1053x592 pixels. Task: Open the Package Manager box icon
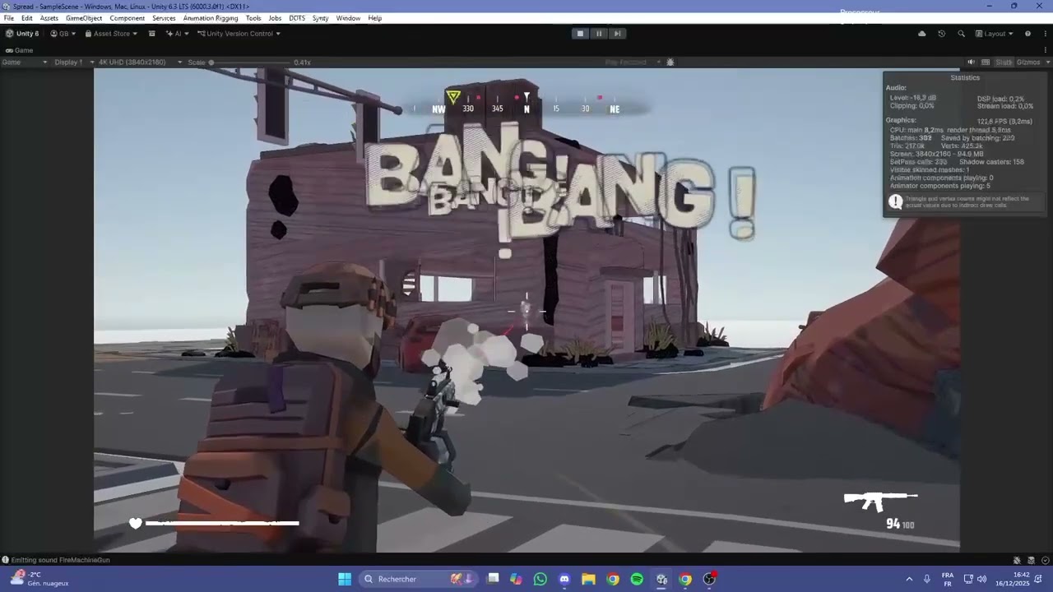click(152, 34)
